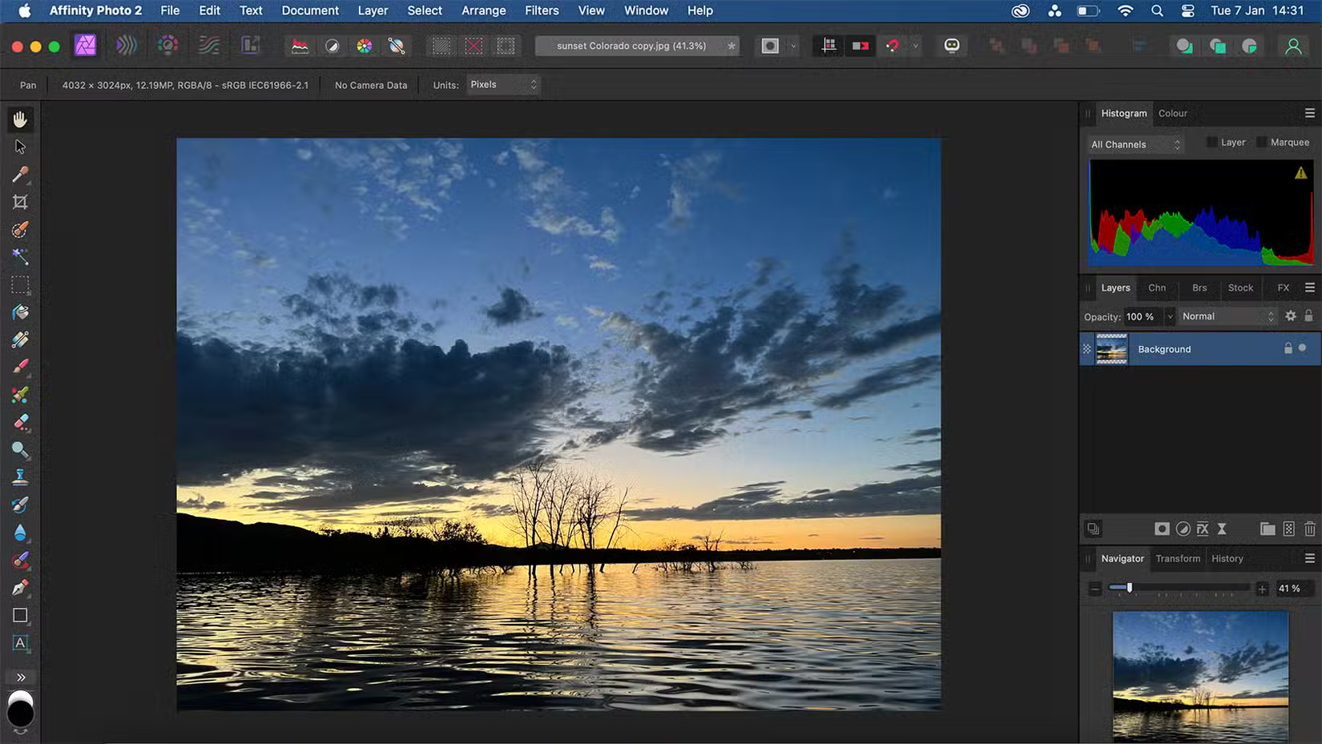
Task: Lock the opacity settings lock icon
Action: 1309,316
